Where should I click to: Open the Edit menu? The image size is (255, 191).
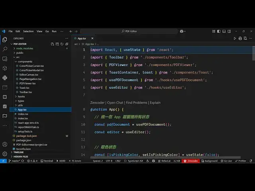pyautogui.click(x=18, y=31)
